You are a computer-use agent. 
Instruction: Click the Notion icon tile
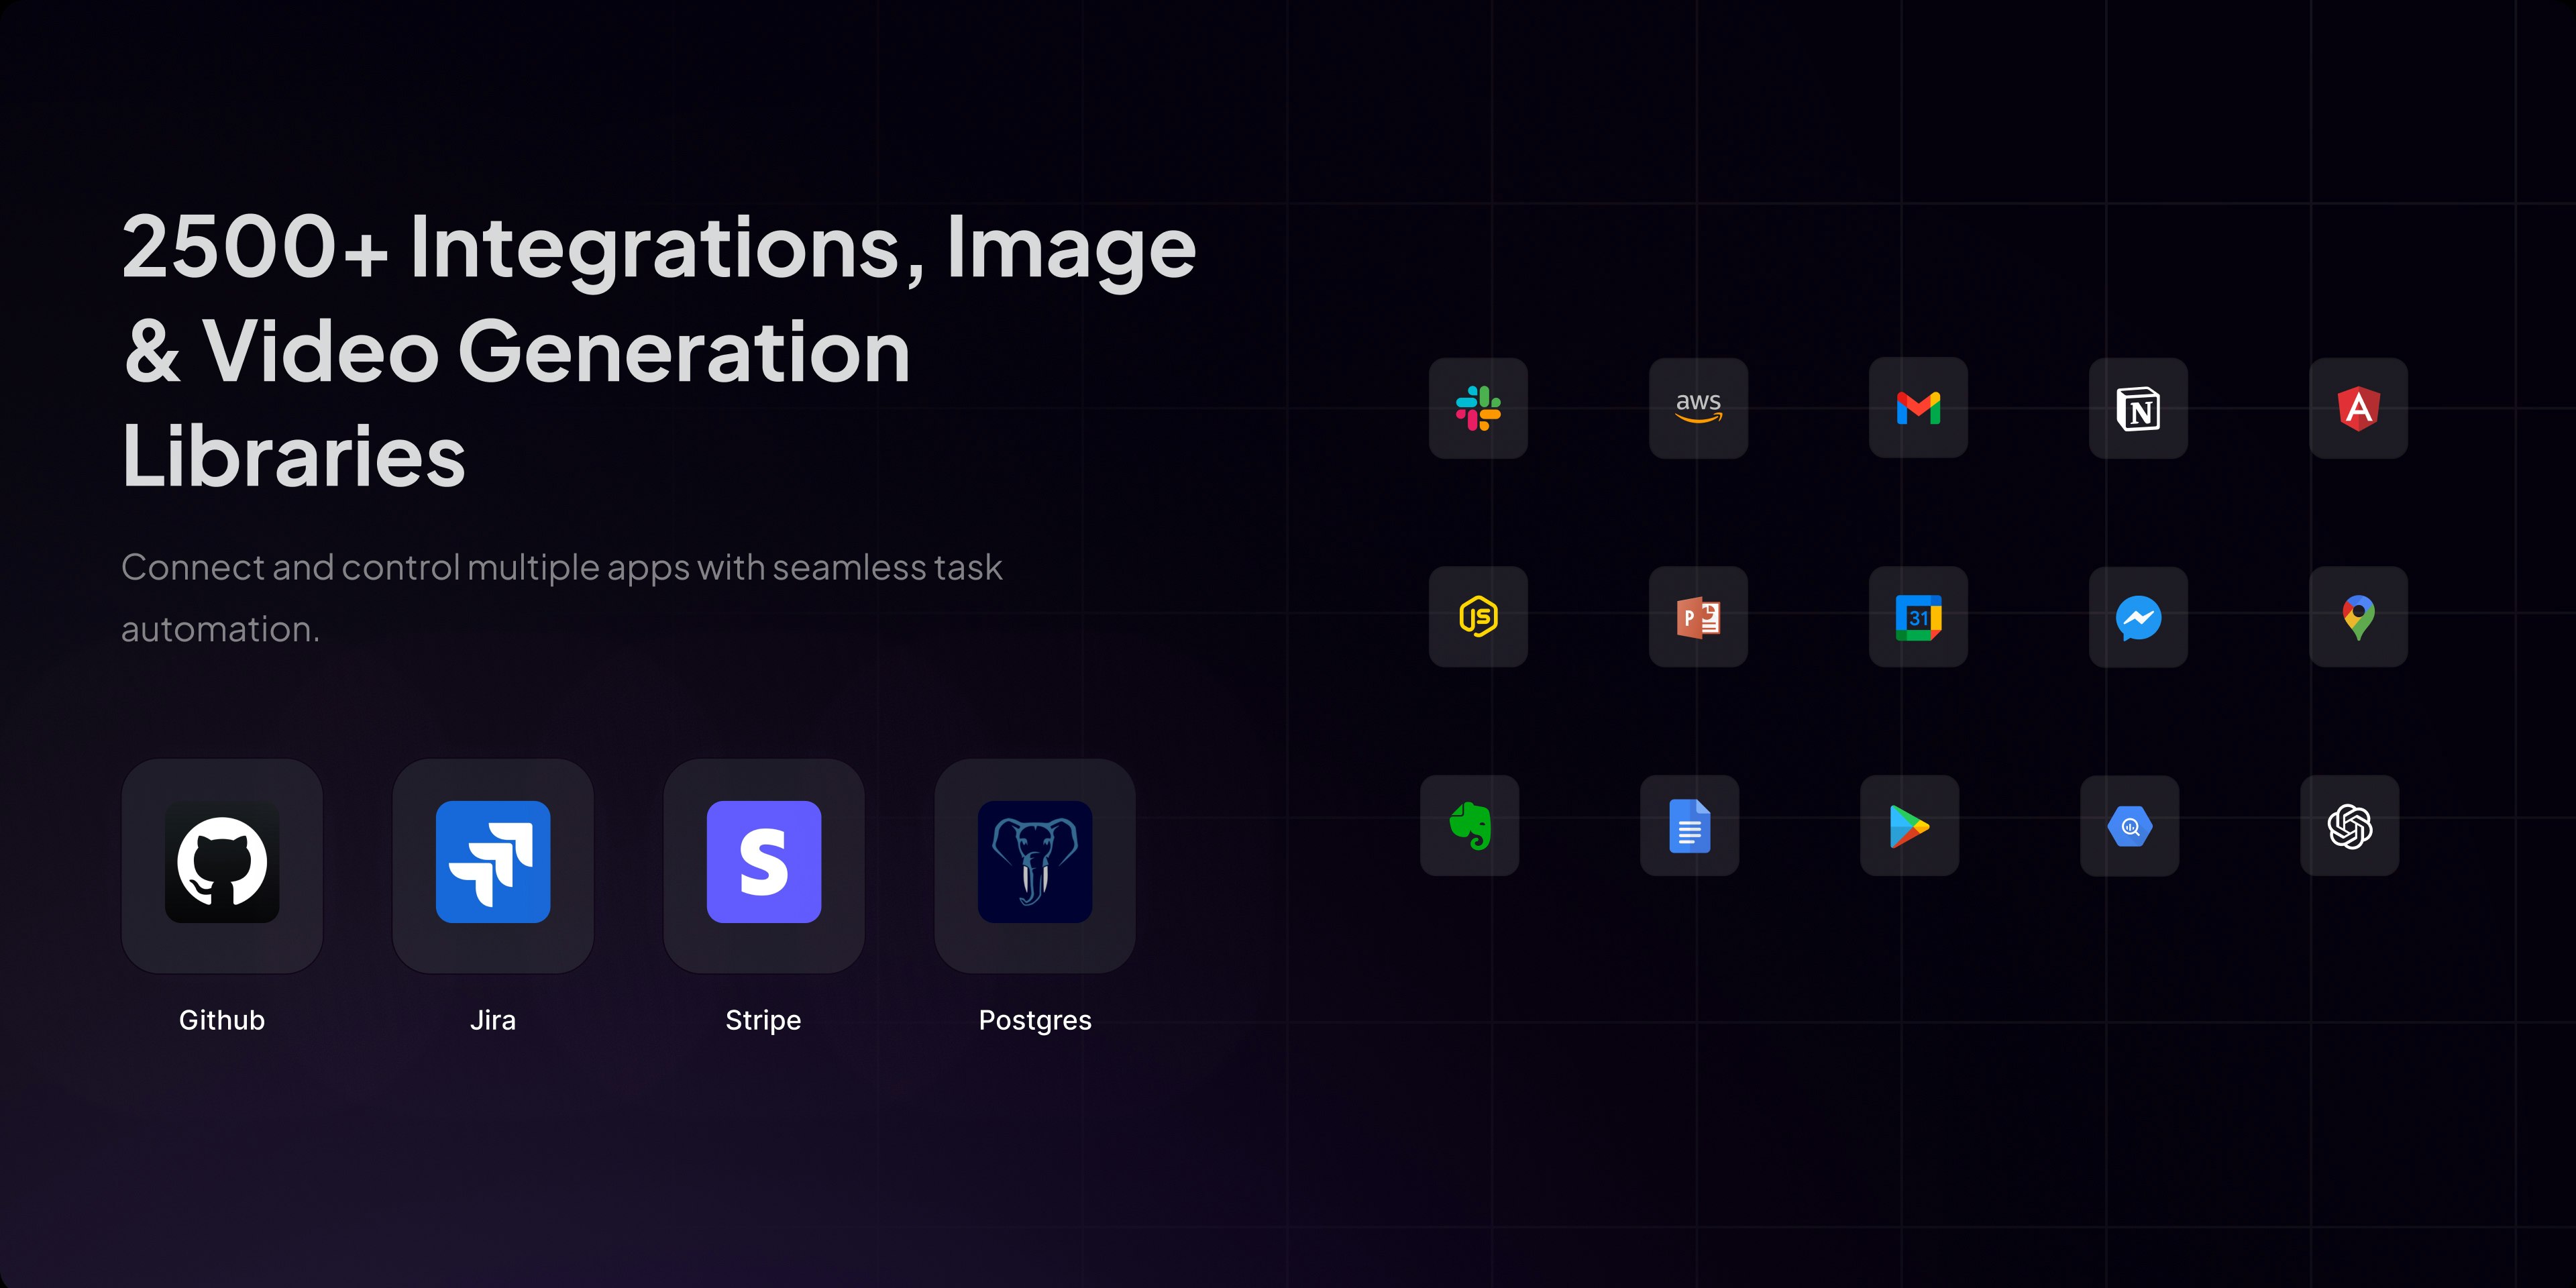2138,408
